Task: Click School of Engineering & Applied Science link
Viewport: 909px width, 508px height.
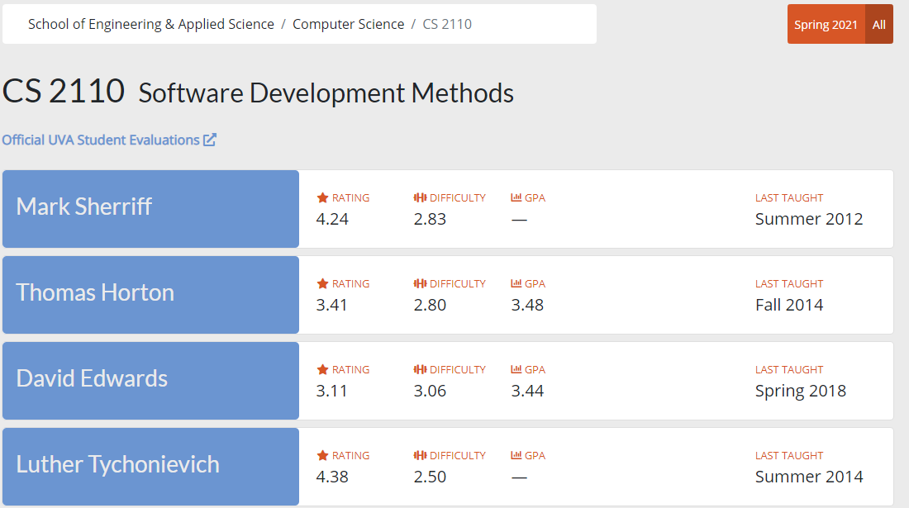Action: pos(151,24)
